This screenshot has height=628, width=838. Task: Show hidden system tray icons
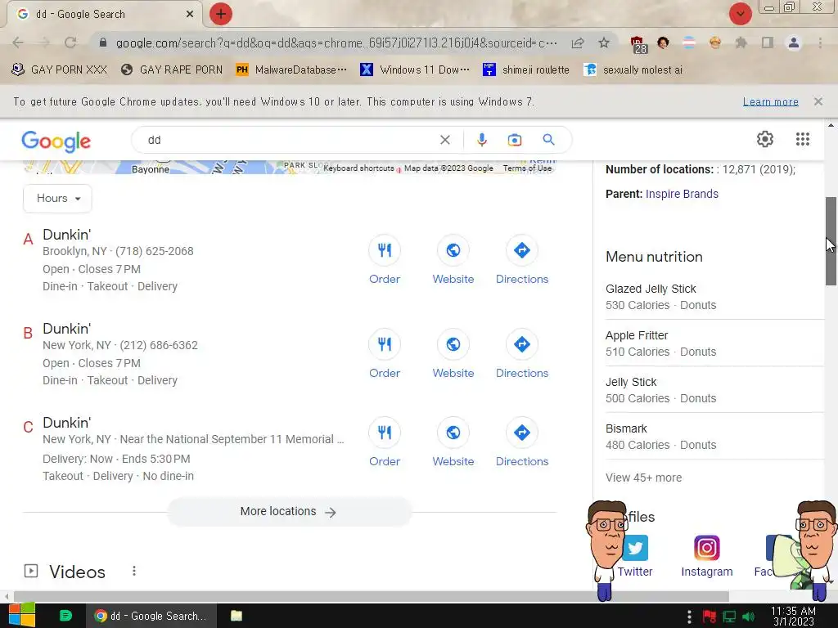pos(689,617)
